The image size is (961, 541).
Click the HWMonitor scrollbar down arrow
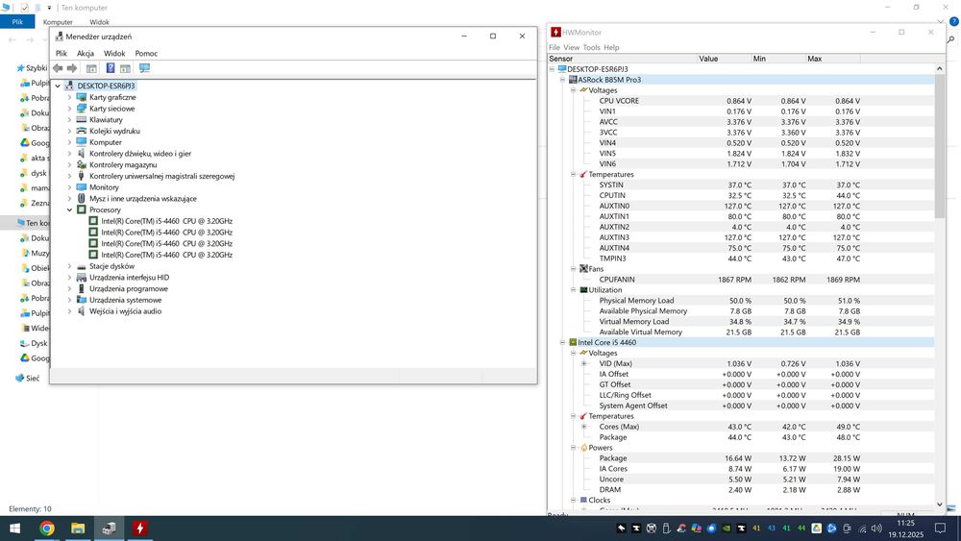point(940,504)
